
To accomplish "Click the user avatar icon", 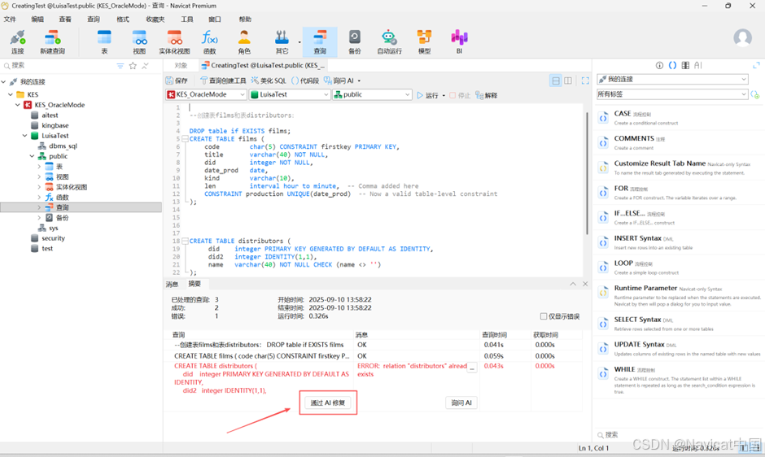I will [742, 37].
